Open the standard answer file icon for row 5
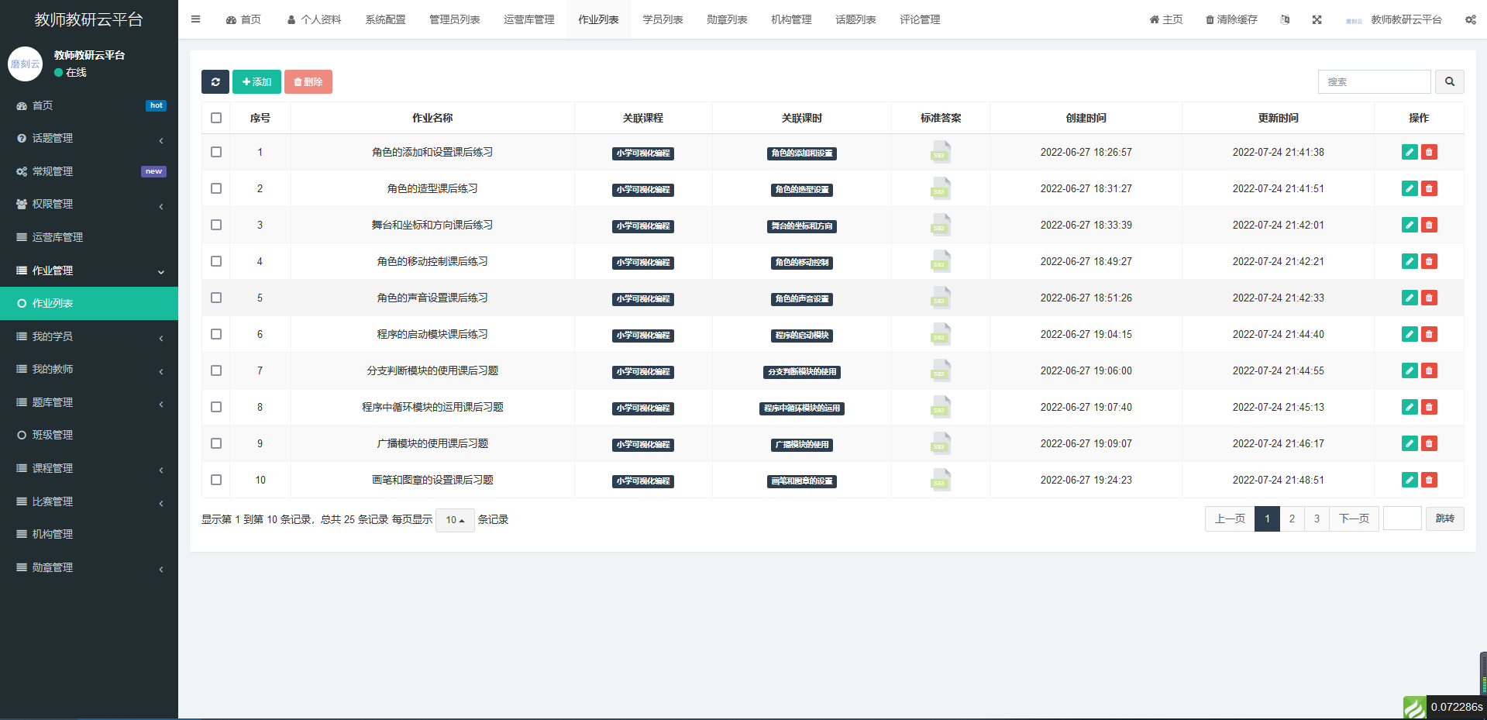The height and width of the screenshot is (720, 1487). [x=940, y=298]
